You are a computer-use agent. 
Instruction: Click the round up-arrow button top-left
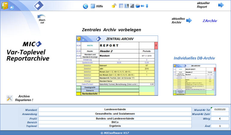point(12,7)
